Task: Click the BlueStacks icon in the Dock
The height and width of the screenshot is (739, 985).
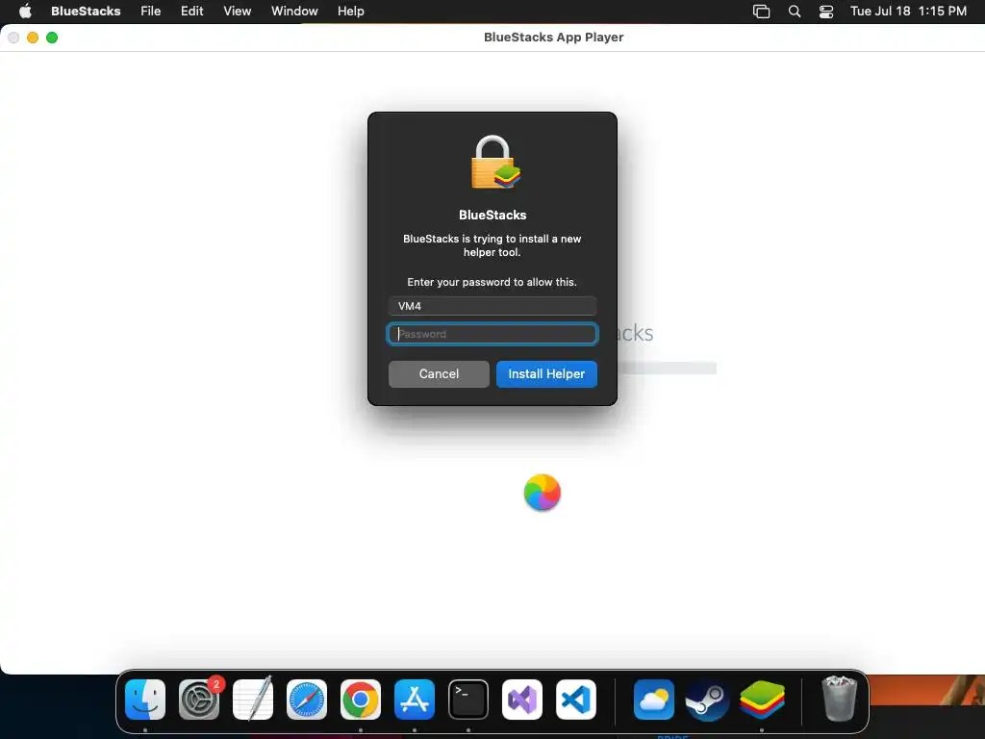Action: coord(762,700)
